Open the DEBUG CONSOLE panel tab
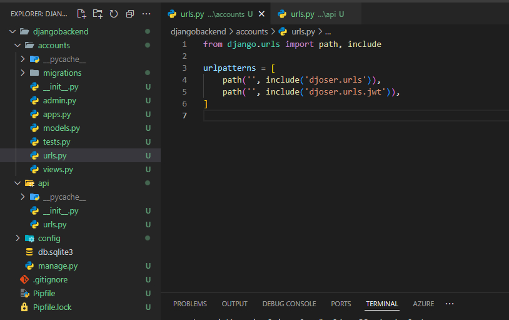Image resolution: width=509 pixels, height=320 pixels. [x=289, y=304]
